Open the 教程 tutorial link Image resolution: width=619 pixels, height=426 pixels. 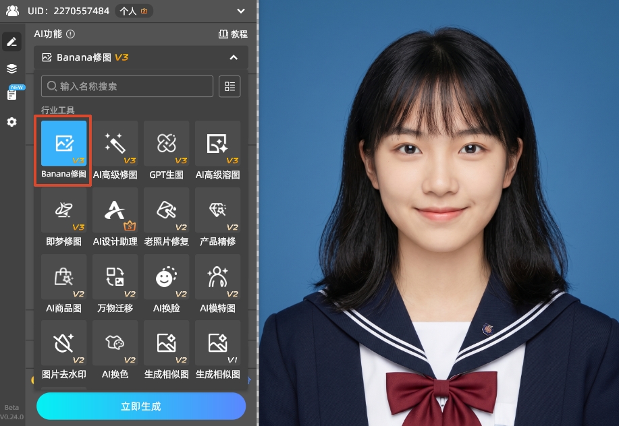click(232, 34)
